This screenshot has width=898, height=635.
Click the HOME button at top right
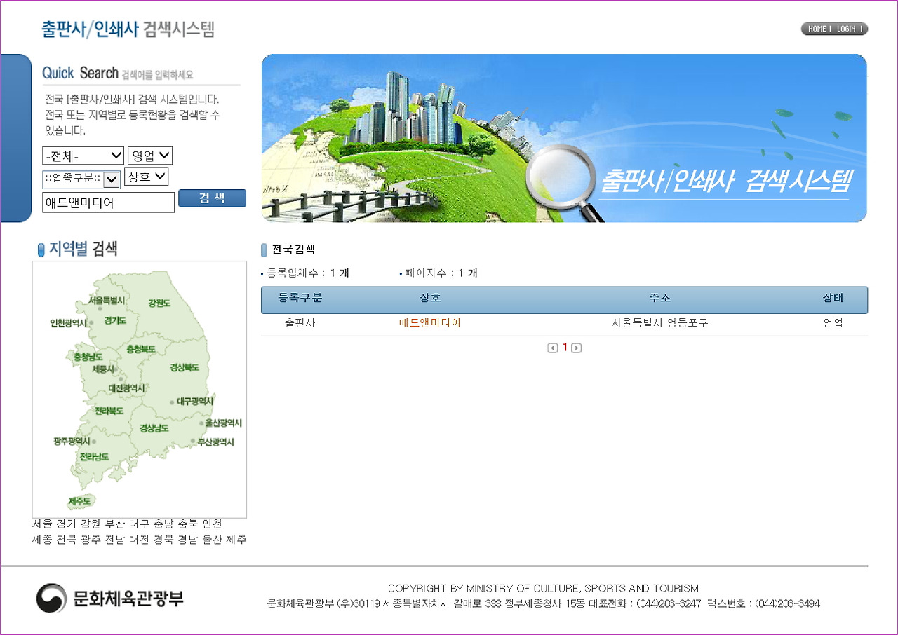click(x=817, y=29)
